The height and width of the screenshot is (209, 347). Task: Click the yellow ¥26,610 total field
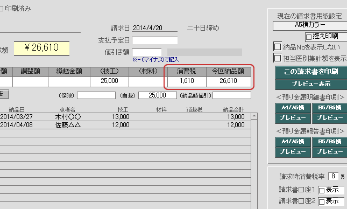(41, 48)
